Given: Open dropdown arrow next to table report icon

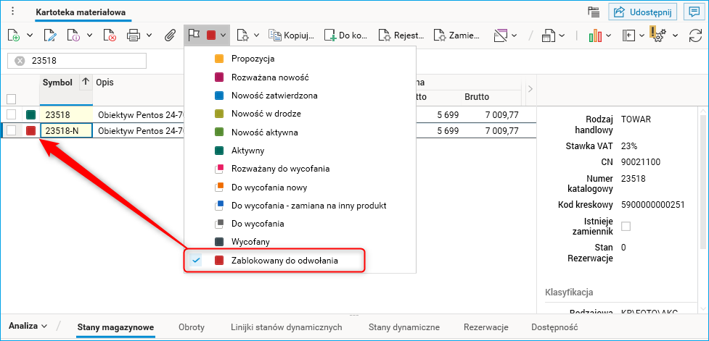Looking at the screenshot, I should [x=562, y=35].
